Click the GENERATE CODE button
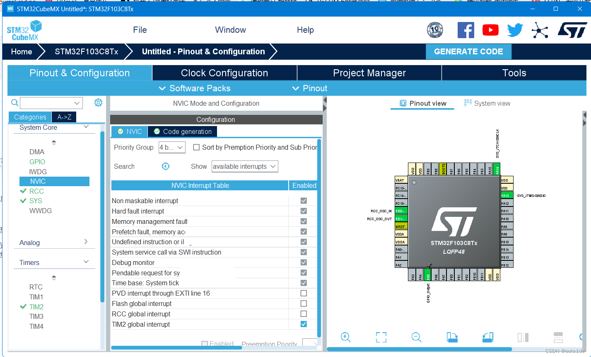 click(468, 51)
